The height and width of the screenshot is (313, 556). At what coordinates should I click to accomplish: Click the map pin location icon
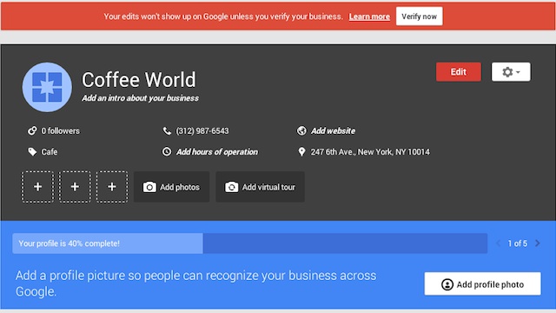tap(301, 152)
